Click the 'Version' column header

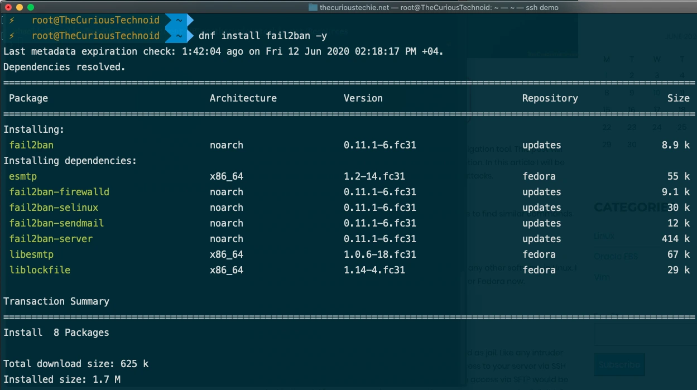click(x=363, y=98)
